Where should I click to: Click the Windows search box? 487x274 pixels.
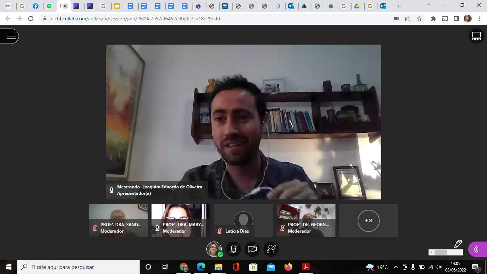pos(78,267)
